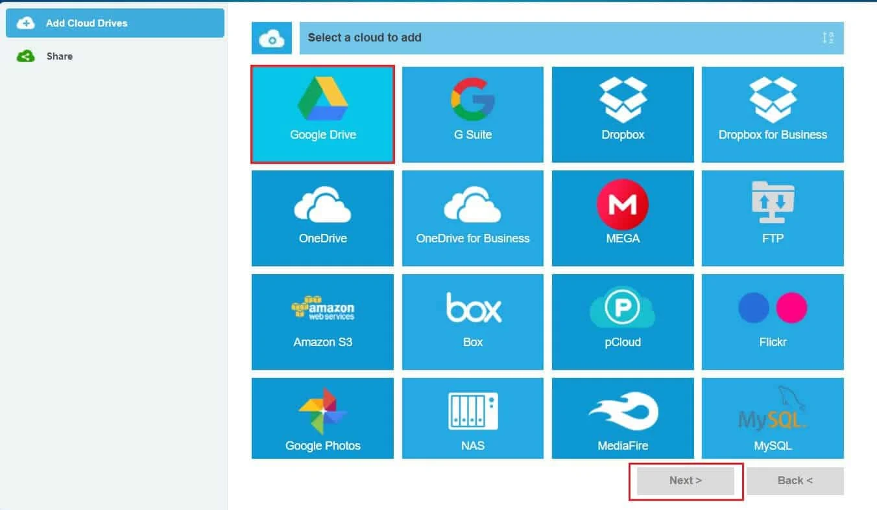The width and height of the screenshot is (877, 510).
Task: Select the Google Drive cloud tile
Action: pos(322,114)
